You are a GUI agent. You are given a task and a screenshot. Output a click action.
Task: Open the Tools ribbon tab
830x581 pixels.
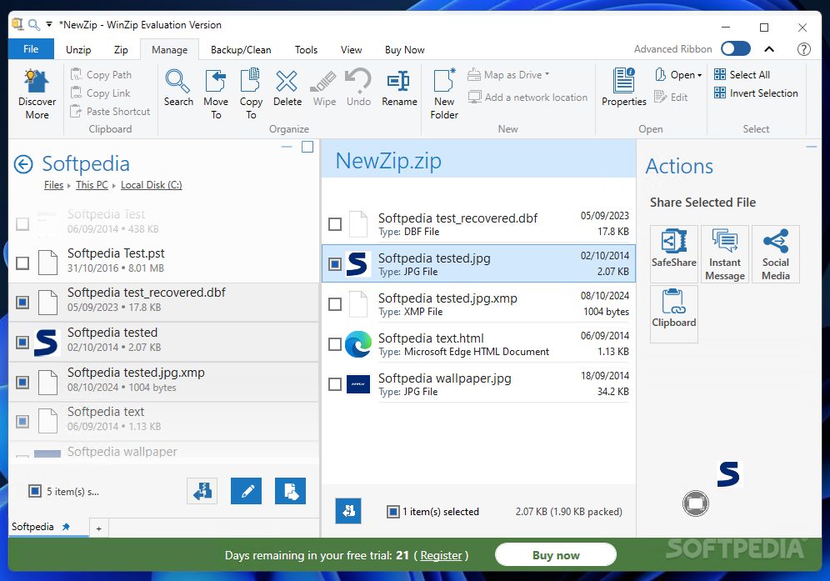306,50
